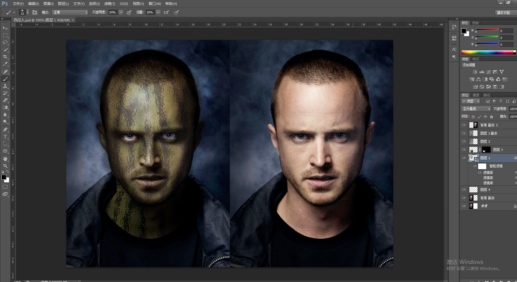Choose the Horizontal Type tool

pos(5,137)
